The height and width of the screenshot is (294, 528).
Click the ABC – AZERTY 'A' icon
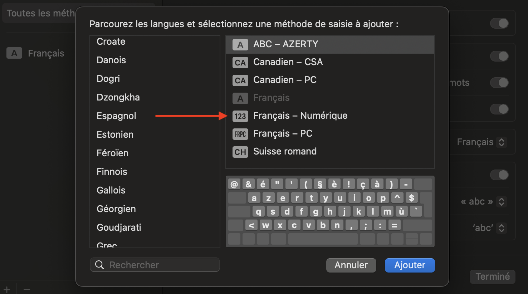[240, 45]
